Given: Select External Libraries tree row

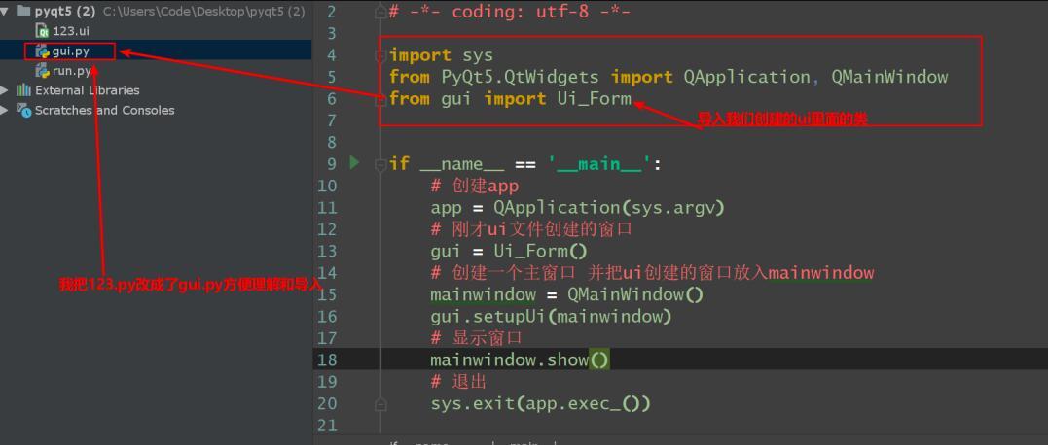Looking at the screenshot, I should click(87, 90).
